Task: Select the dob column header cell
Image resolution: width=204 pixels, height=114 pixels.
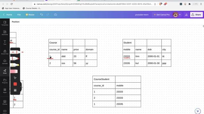Action: [154, 49]
